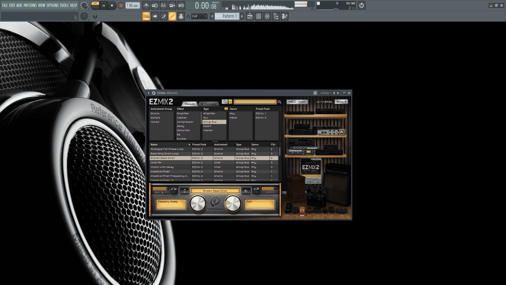Open the EDIT menu
506x285 pixels.
pyautogui.click(x=12, y=5)
